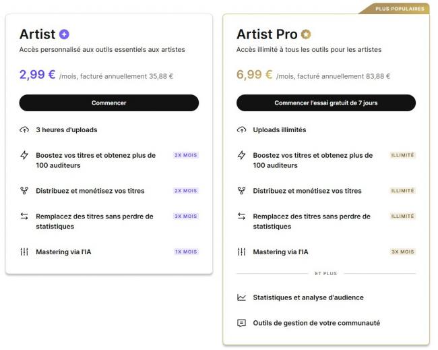438x350 pixels.
Task: Click the purple plus badge beside Artist
Action: pos(64,34)
